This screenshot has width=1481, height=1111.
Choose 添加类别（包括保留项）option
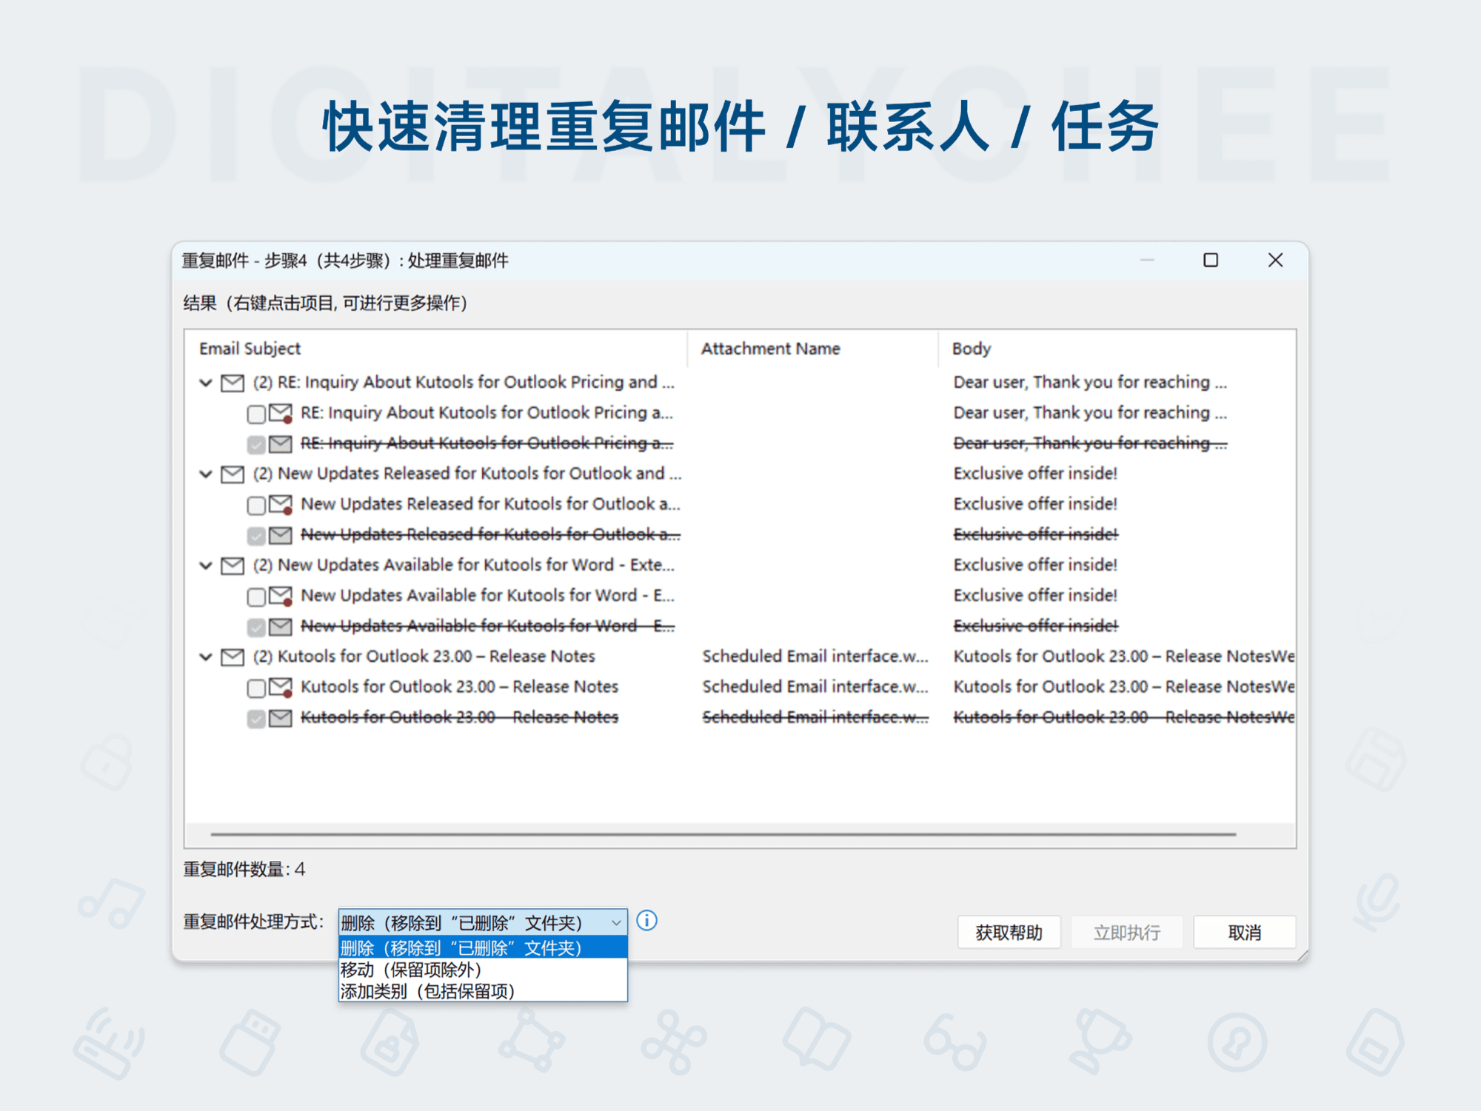click(x=483, y=990)
